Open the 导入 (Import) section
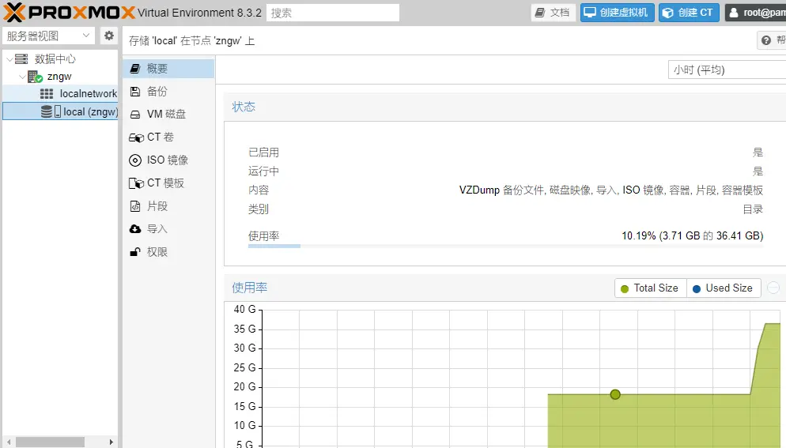This screenshot has height=448, width=786. 157,229
